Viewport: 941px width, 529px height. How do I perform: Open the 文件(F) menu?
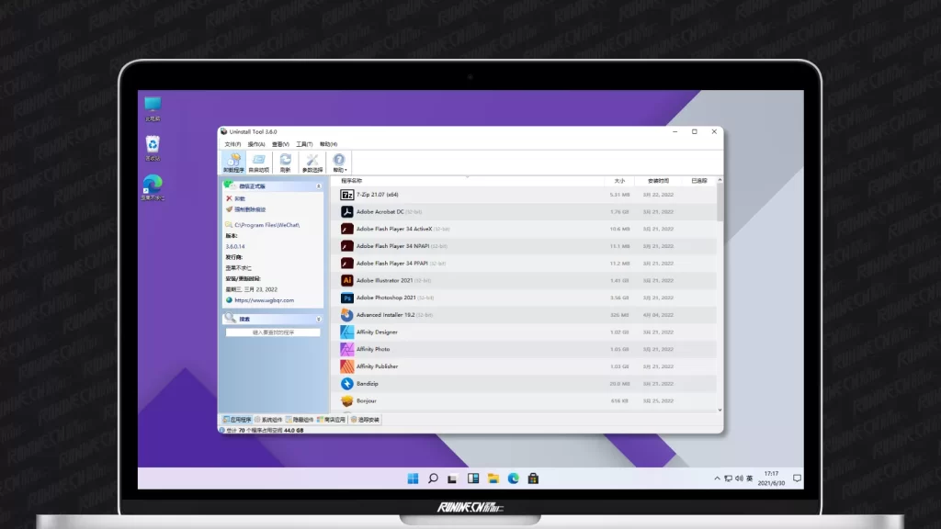click(x=232, y=144)
